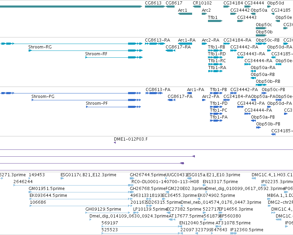This screenshot has width=293, height=235.
Task: Select the Arc1-RA transcript label
Action: (187, 40)
